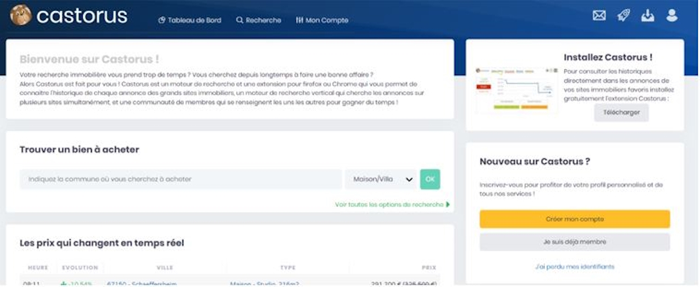Click Les prix qui changent heading

(102, 243)
